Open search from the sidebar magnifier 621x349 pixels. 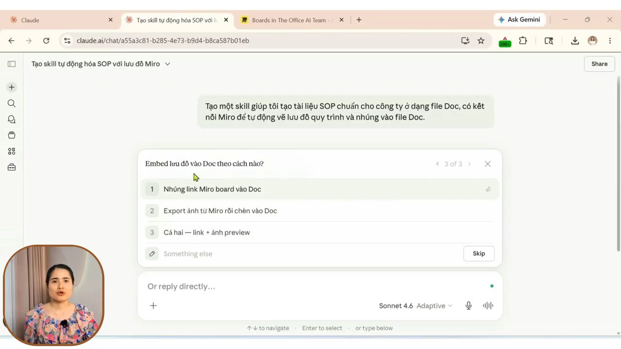[12, 103]
